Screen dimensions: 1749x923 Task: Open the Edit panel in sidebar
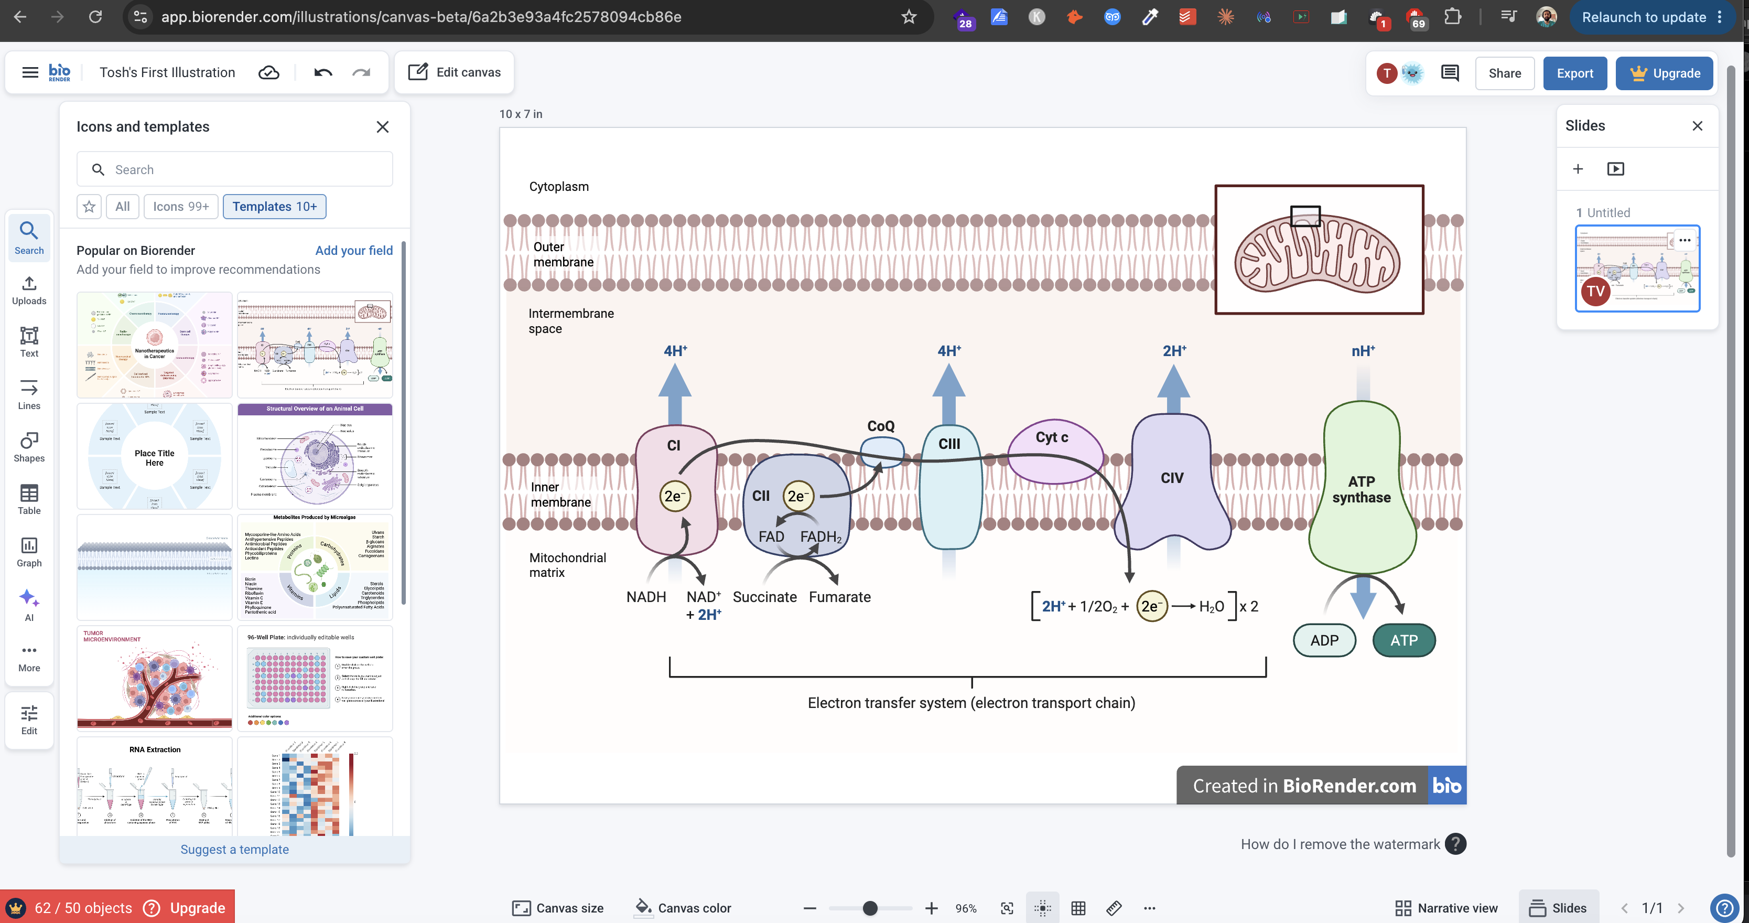coord(28,720)
